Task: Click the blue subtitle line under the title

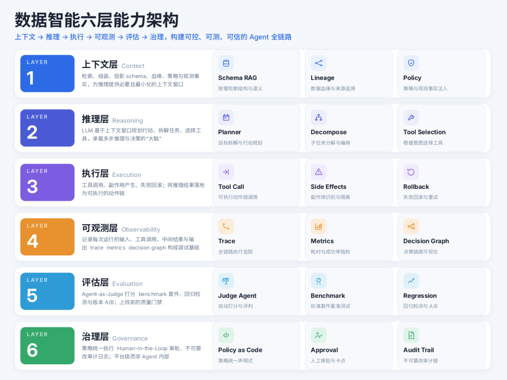Action: 153,37
